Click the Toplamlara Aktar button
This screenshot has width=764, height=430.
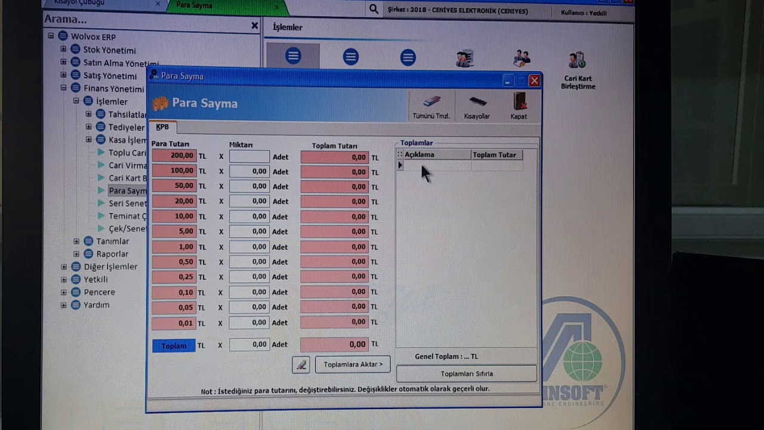(x=353, y=364)
